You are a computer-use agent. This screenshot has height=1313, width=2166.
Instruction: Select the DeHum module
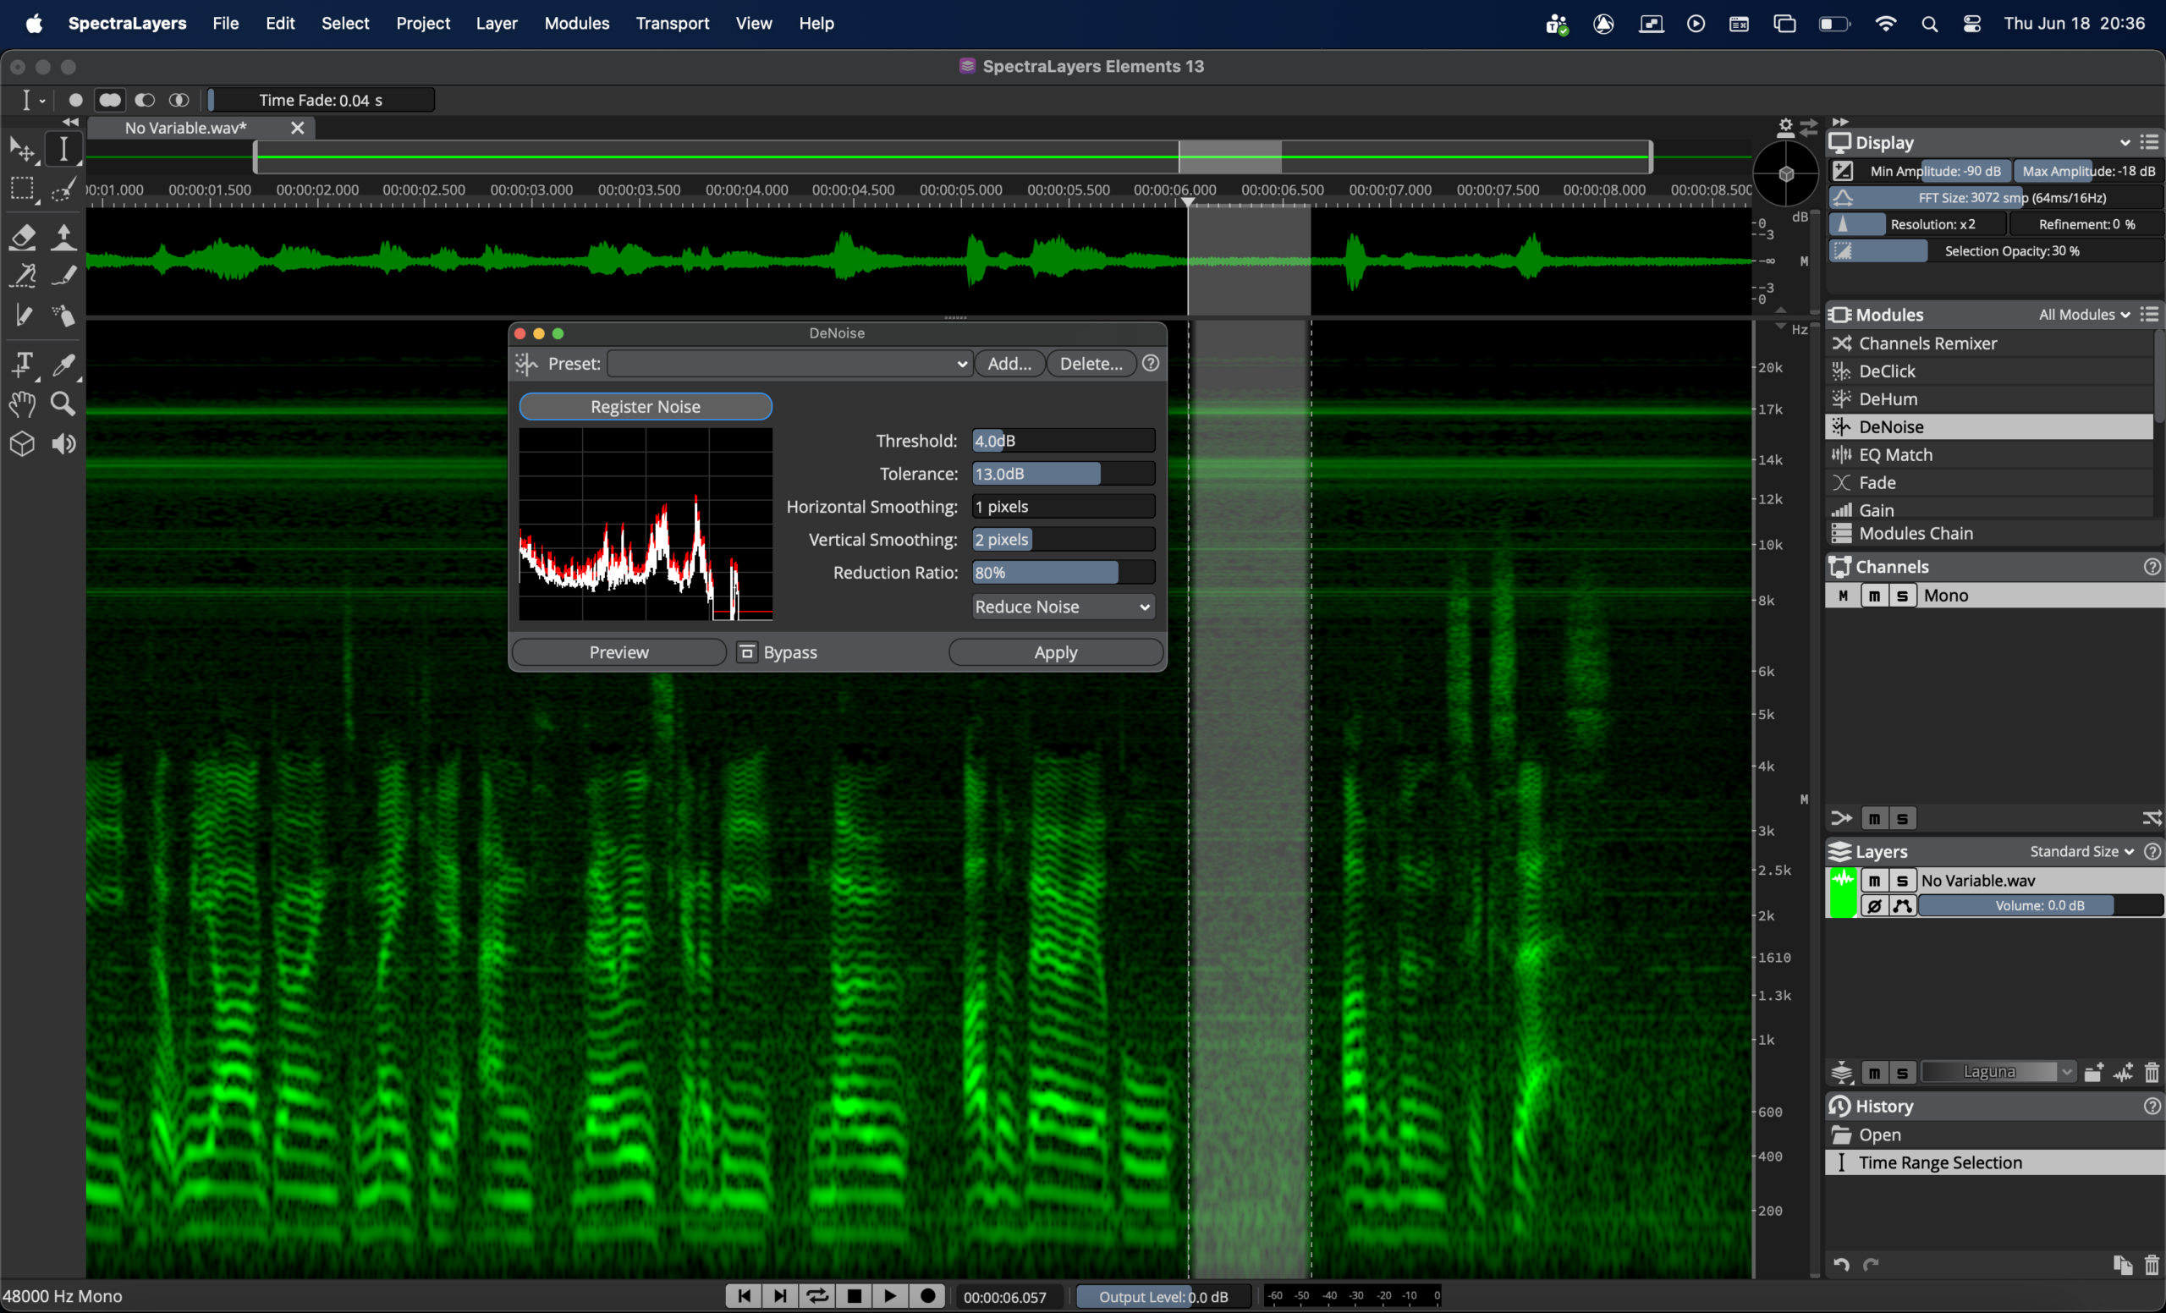click(x=1990, y=399)
